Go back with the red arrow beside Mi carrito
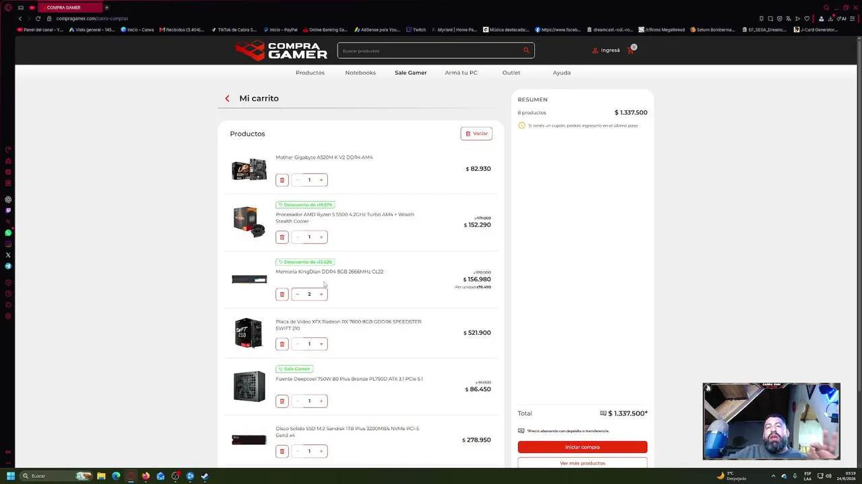This screenshot has width=862, height=484. tap(227, 98)
